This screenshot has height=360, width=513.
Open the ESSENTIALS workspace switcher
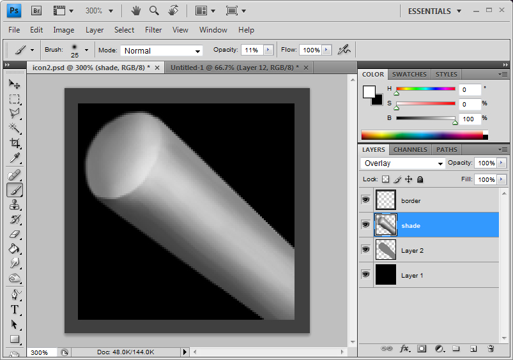pyautogui.click(x=435, y=11)
